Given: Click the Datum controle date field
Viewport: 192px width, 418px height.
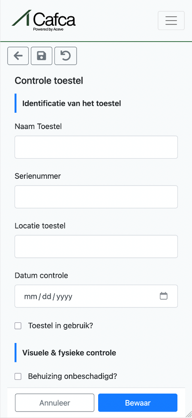Looking at the screenshot, I should [x=96, y=296].
